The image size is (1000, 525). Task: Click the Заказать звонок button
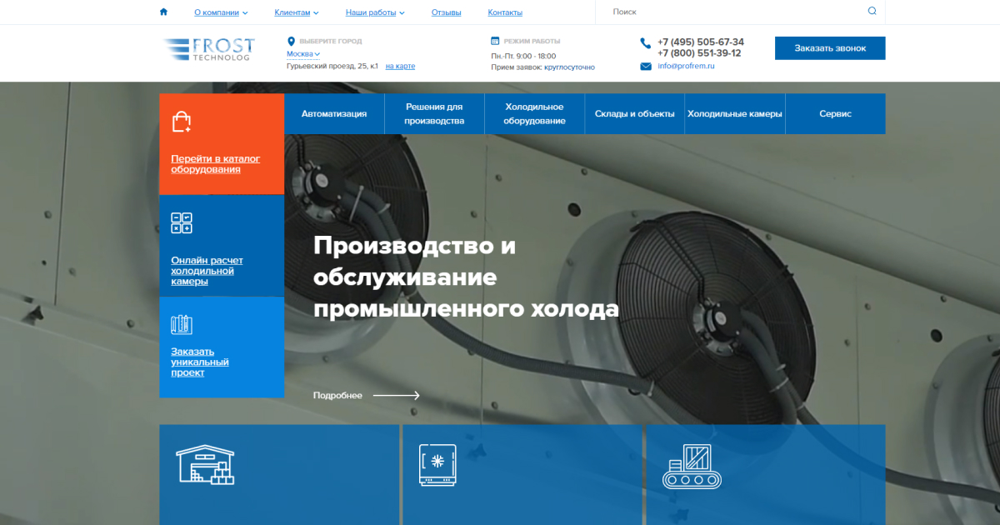click(x=830, y=48)
